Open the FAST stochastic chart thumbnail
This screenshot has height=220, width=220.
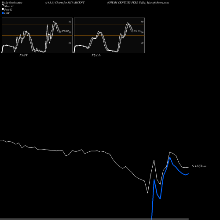coord(37,35)
